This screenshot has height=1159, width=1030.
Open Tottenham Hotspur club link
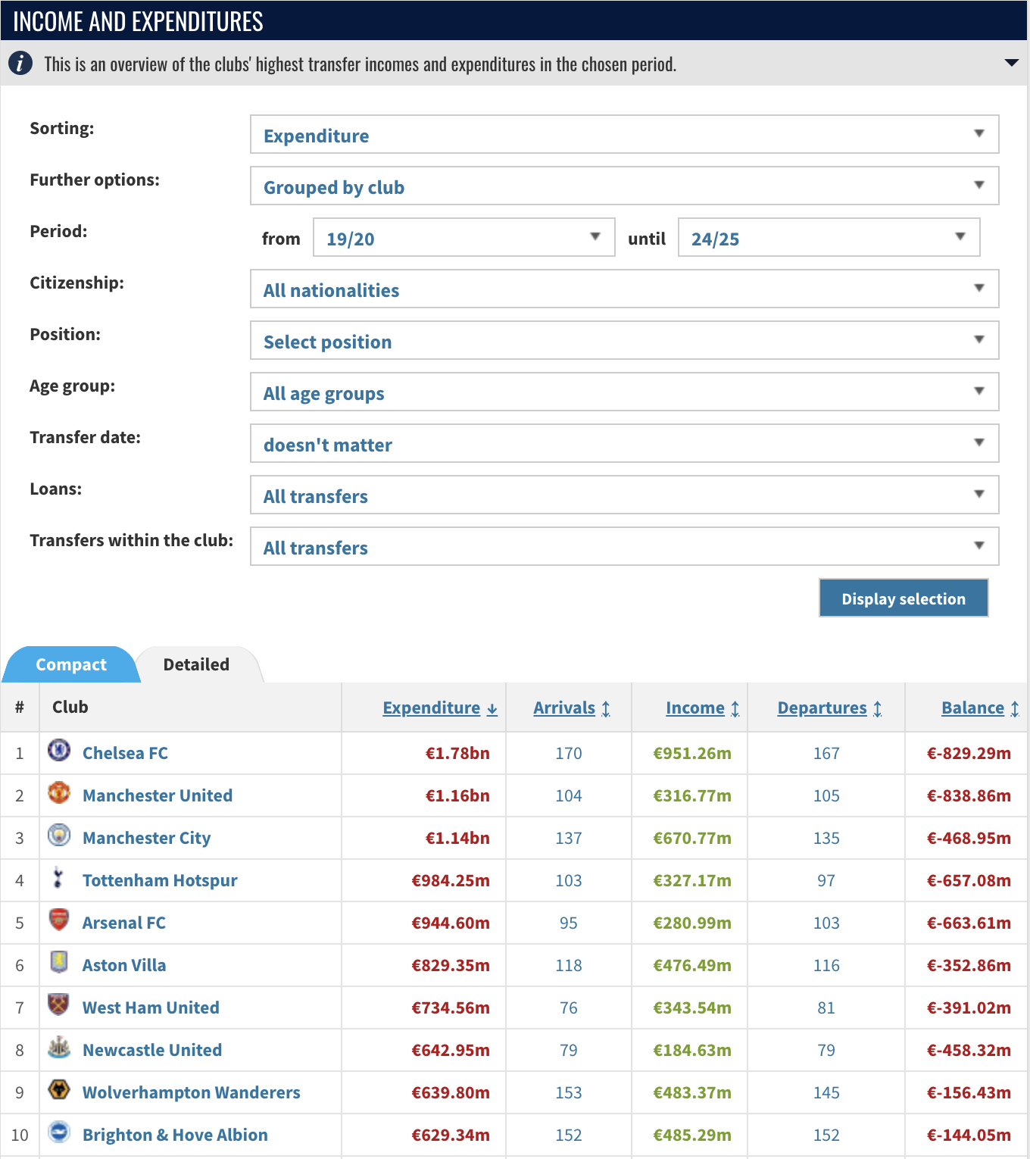click(160, 880)
